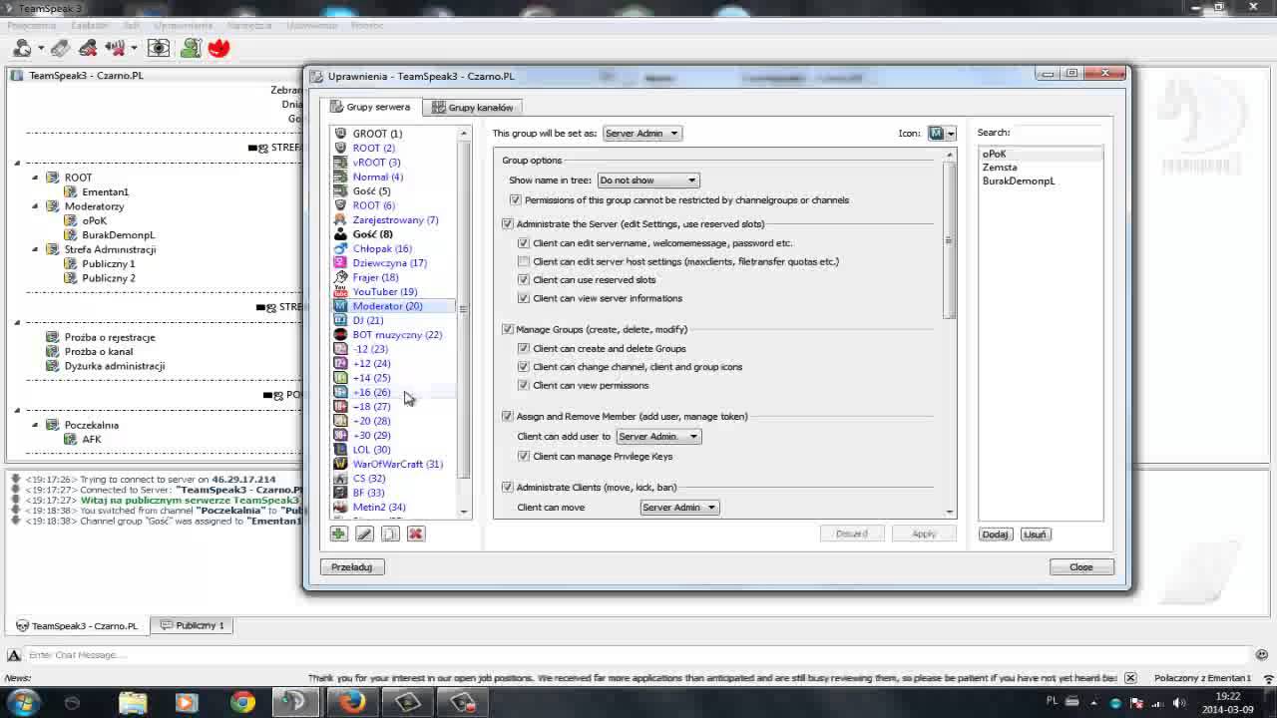The height and width of the screenshot is (718, 1277).
Task: Switch to Grupy kanałów tab
Action: (x=471, y=107)
